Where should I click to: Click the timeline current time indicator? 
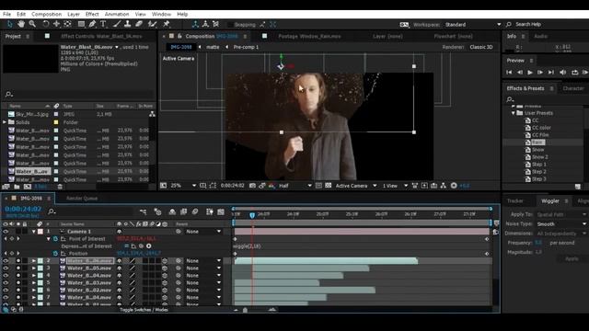click(252, 214)
